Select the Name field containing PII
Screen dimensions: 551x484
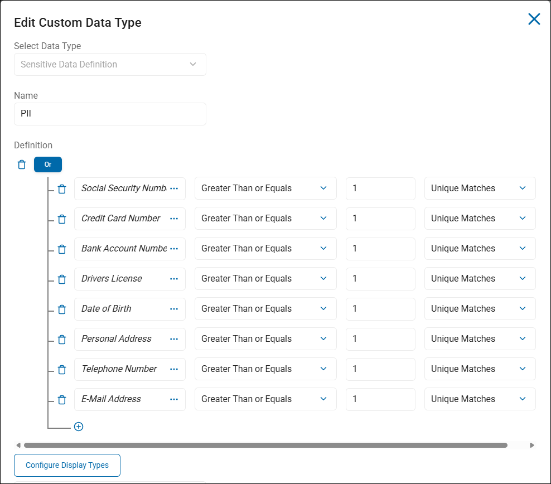tap(110, 114)
